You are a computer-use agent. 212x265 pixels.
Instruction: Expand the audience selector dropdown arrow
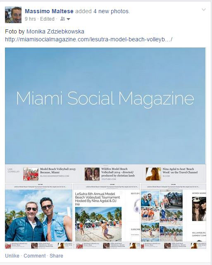(68, 19)
